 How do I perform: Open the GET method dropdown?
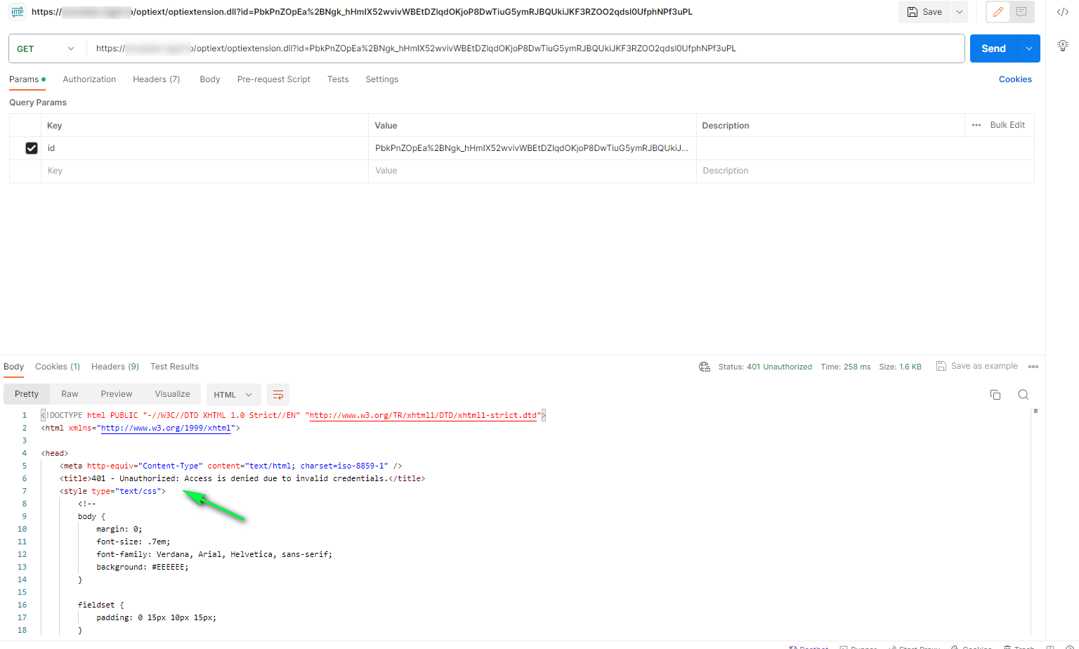point(46,48)
